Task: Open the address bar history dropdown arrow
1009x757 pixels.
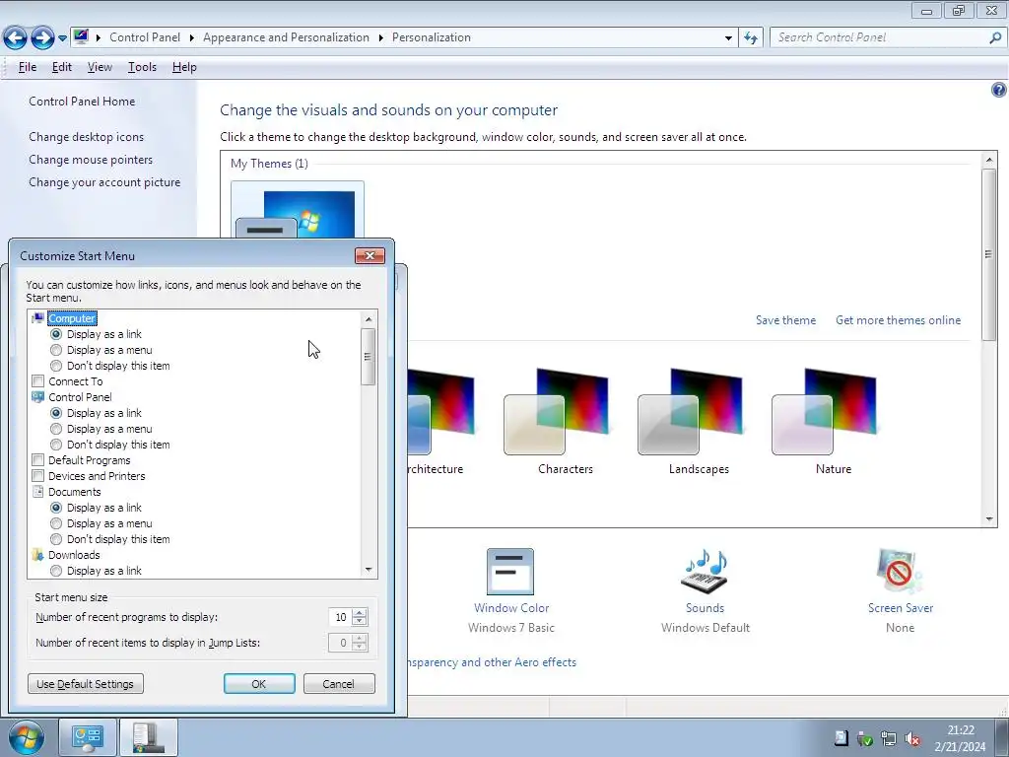Action: click(x=728, y=38)
